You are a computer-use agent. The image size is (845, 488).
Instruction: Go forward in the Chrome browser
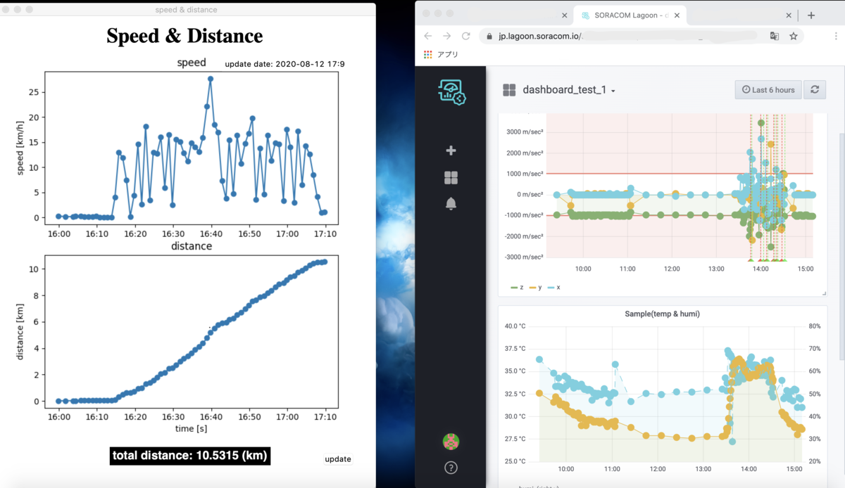tap(446, 36)
